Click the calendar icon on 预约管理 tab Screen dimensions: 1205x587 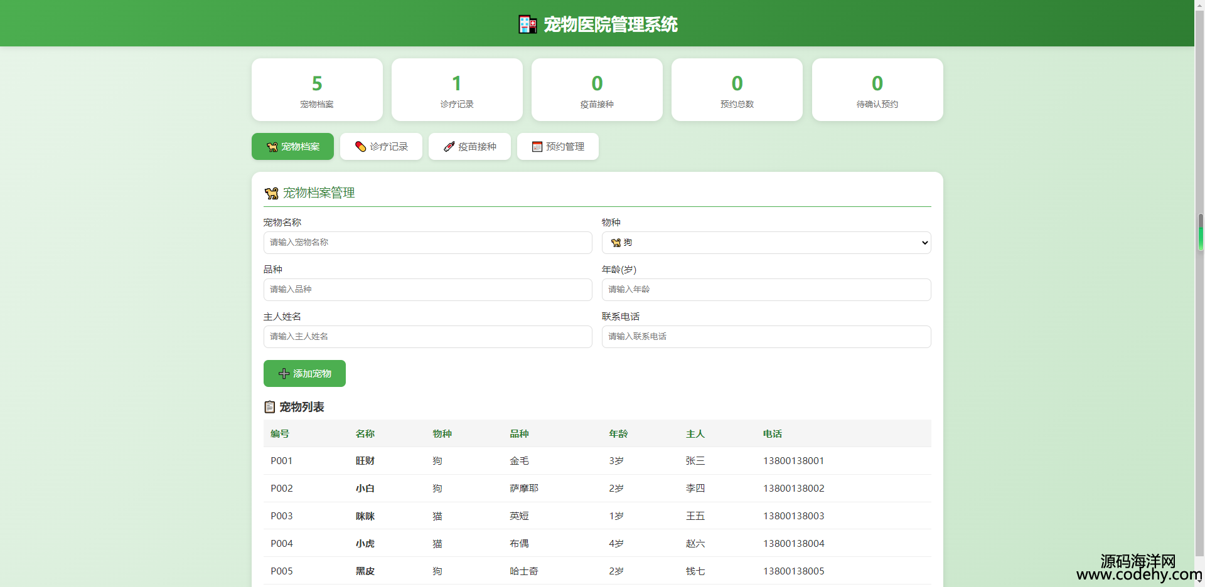(537, 147)
